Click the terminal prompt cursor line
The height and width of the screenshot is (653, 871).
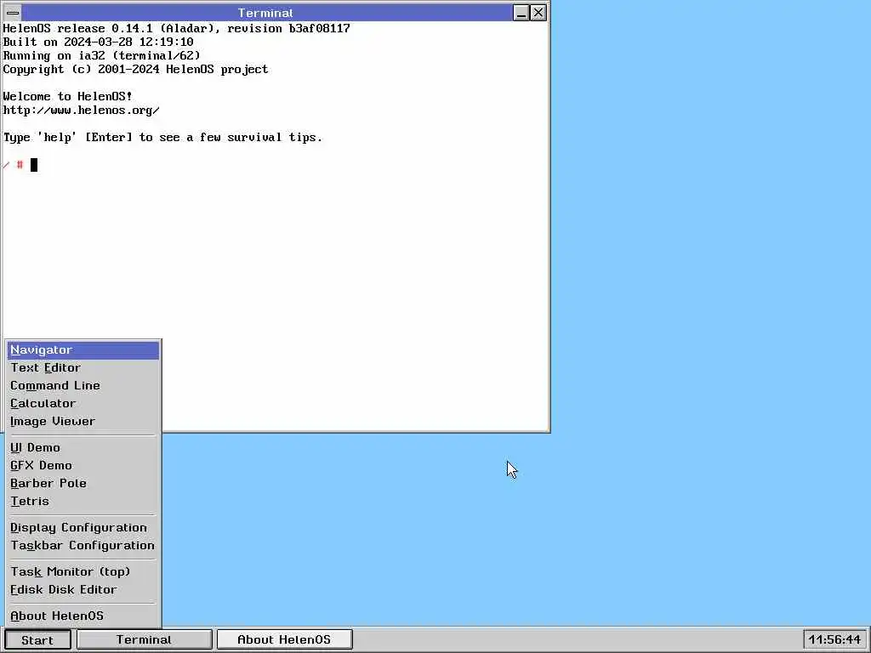(20, 165)
